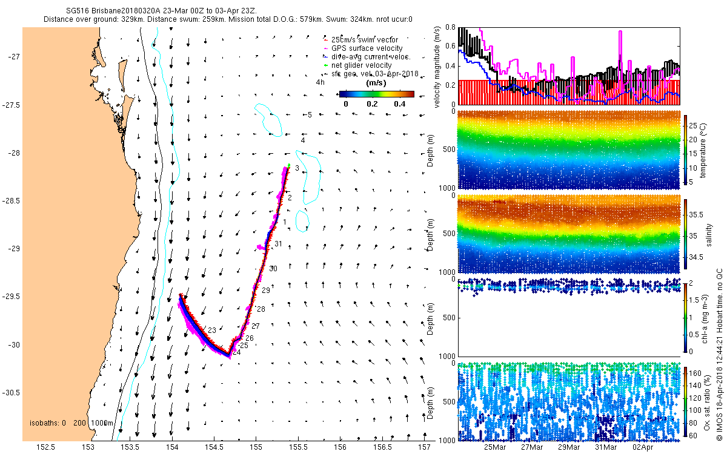This screenshot has width=727, height=454.
Task: Click the '27Mar' date tick label
Action: (531, 447)
